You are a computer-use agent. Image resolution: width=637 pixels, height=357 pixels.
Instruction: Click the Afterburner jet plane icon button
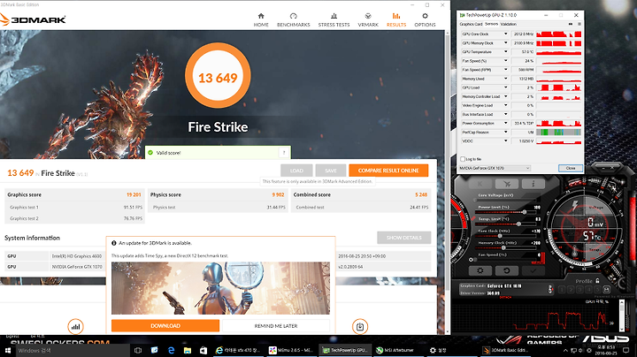[x=507, y=184]
